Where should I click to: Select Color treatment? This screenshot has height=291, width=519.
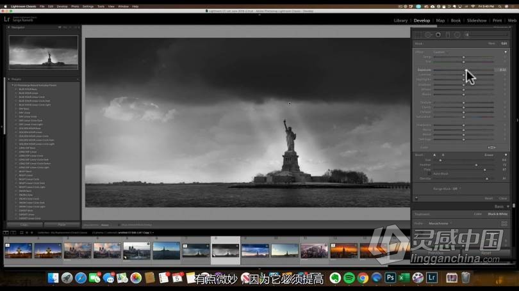477,214
